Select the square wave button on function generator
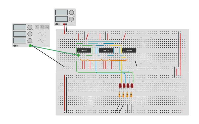Viewport: 199px width, 124px height. [37, 27]
